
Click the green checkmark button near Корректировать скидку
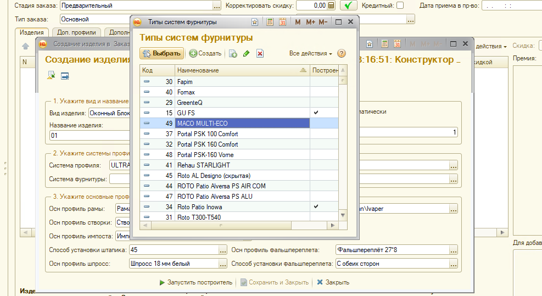(348, 5)
